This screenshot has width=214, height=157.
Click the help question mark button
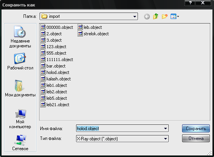tap(190, 3)
